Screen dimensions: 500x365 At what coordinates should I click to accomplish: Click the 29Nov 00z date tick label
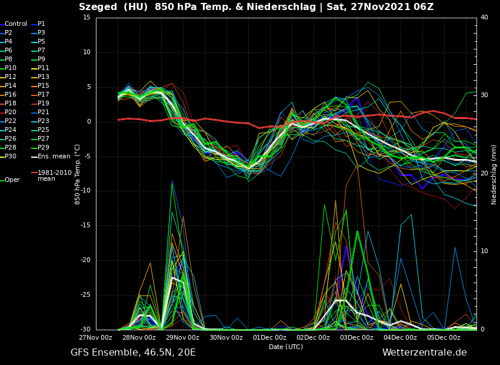point(182,338)
